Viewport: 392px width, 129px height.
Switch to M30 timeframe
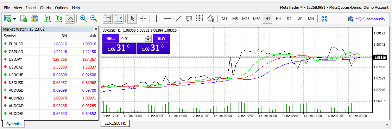257,19
